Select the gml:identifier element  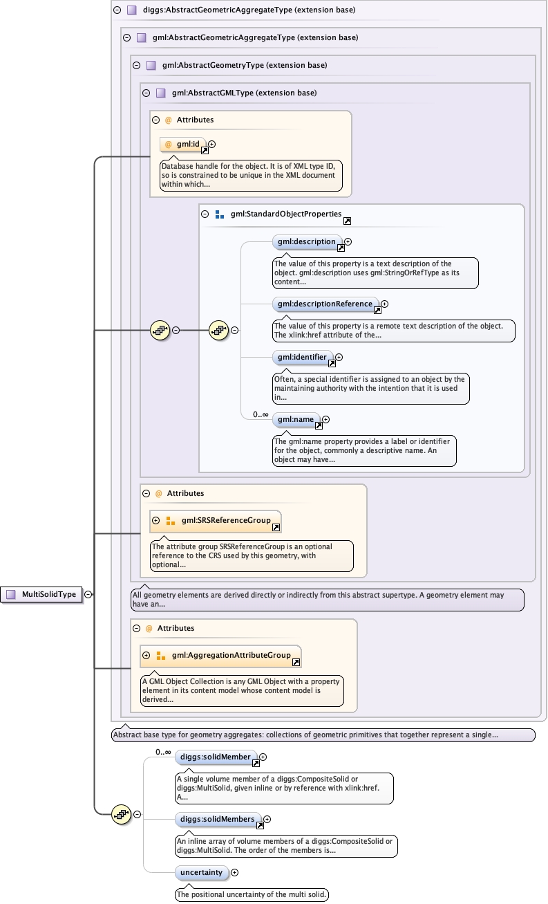pyautogui.click(x=303, y=358)
